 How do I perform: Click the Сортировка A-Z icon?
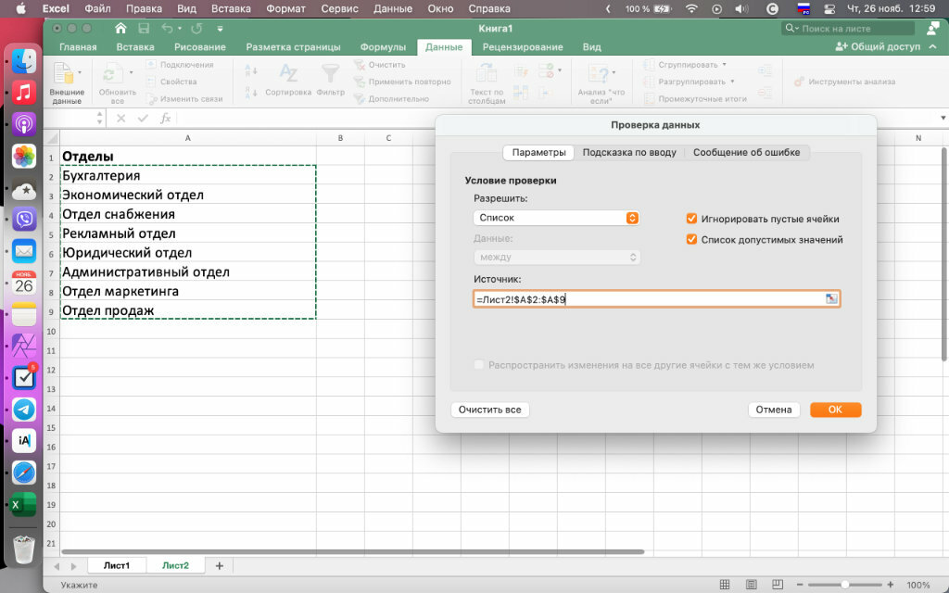point(288,74)
